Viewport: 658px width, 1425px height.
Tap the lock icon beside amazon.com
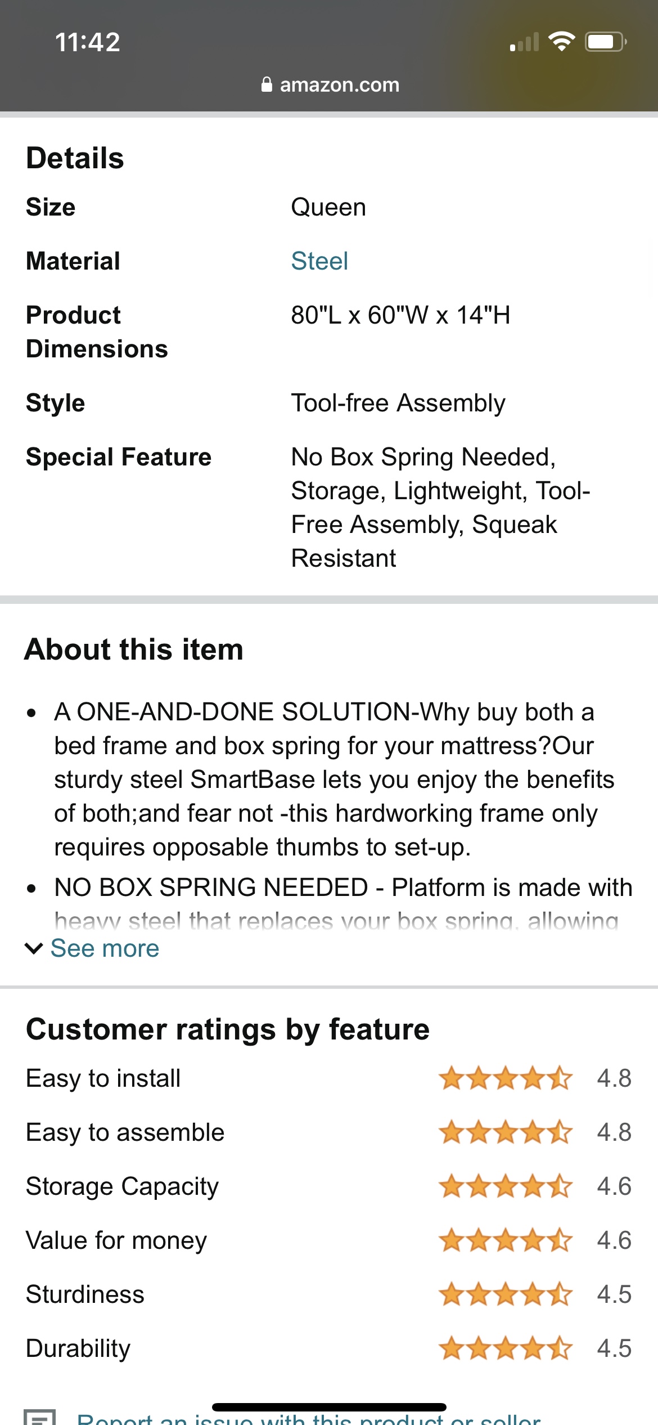point(267,84)
